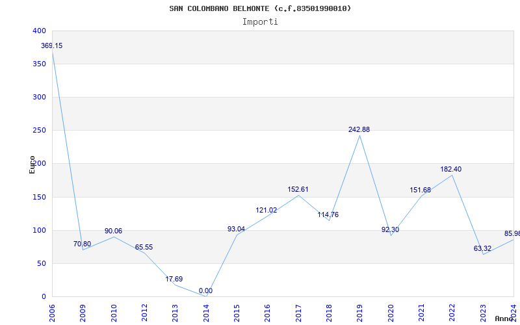This screenshot has width=520, height=325.
Task: Click the 85.98 data label
Action: tap(512, 234)
